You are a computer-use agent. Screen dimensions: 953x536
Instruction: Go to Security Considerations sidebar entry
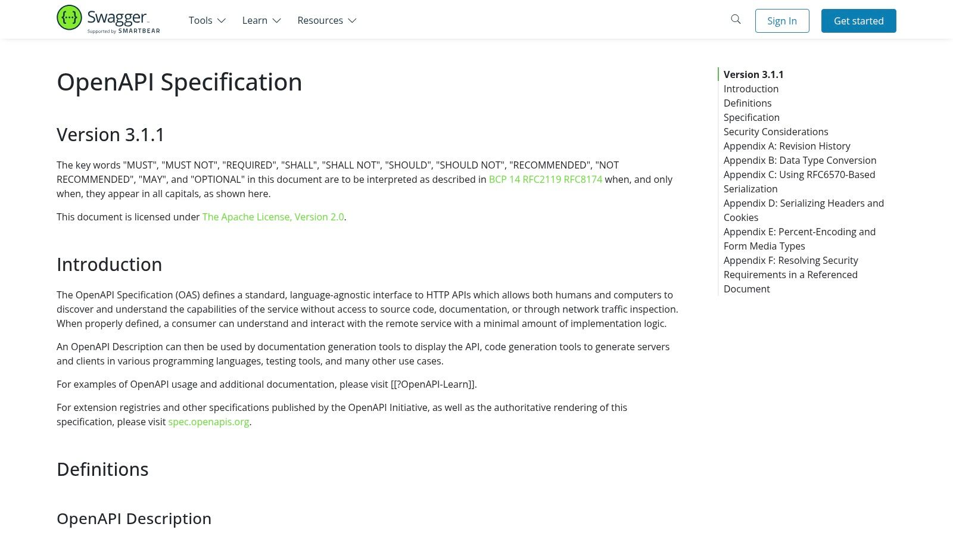coord(776,132)
